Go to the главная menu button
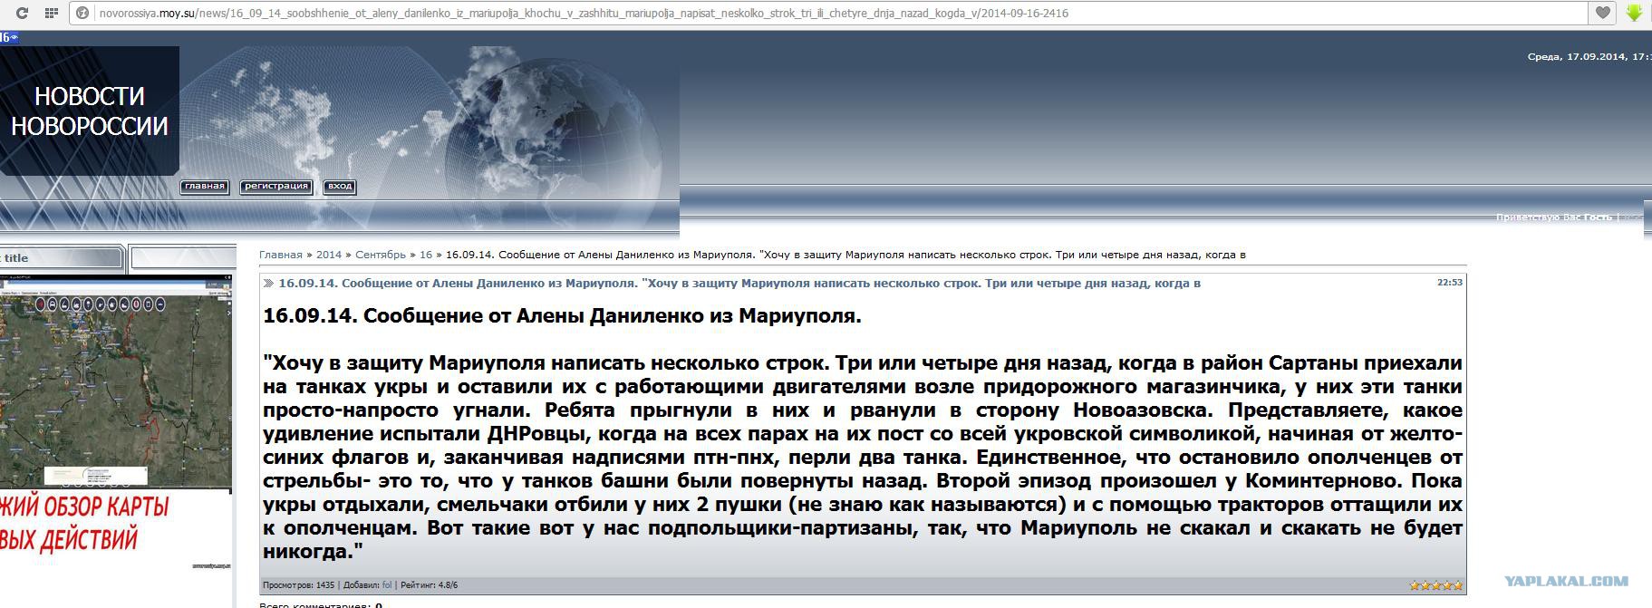Viewport: 1652px width, 608px height. pyautogui.click(x=204, y=187)
